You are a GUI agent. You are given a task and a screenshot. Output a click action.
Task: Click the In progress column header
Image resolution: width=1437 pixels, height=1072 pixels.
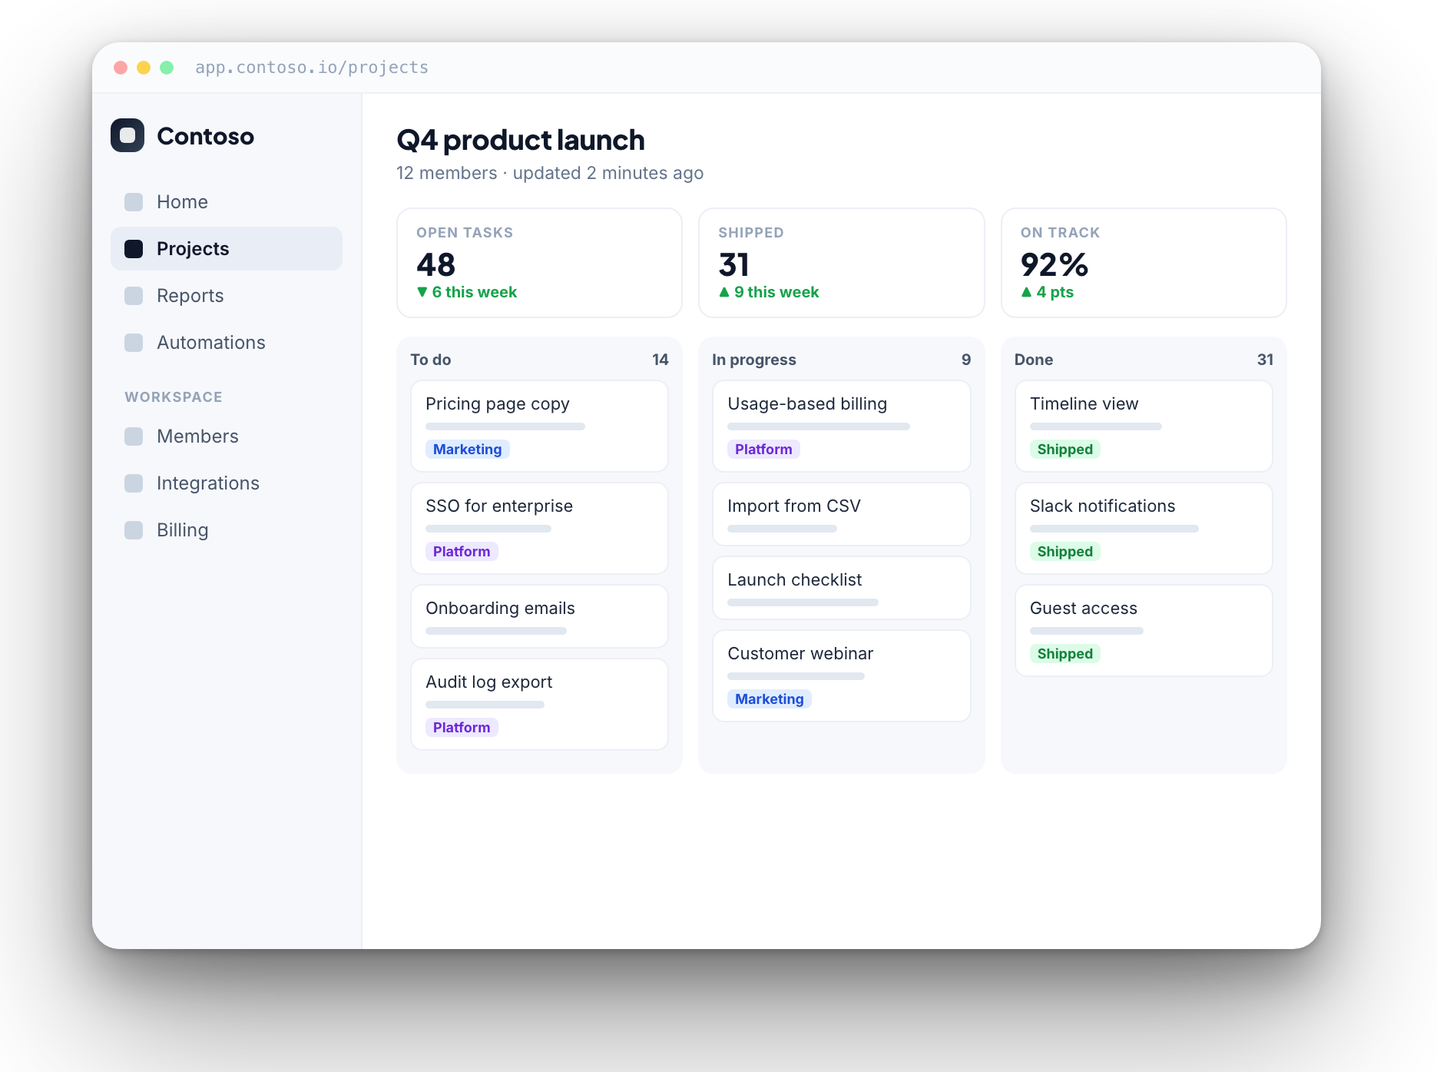[753, 360]
